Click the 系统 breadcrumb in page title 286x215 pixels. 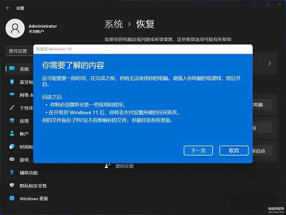(114, 25)
